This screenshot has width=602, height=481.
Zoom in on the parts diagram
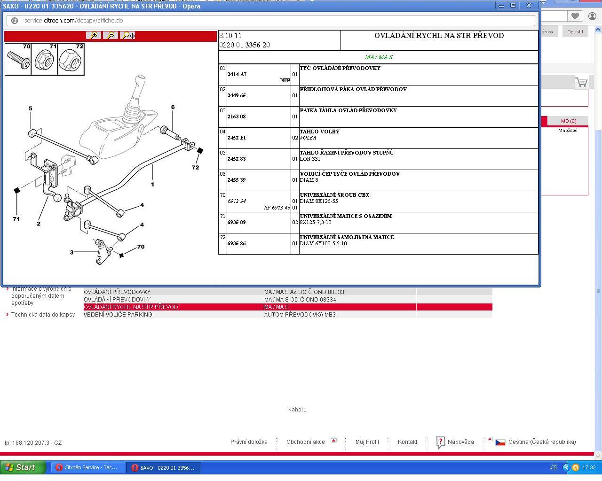94,35
